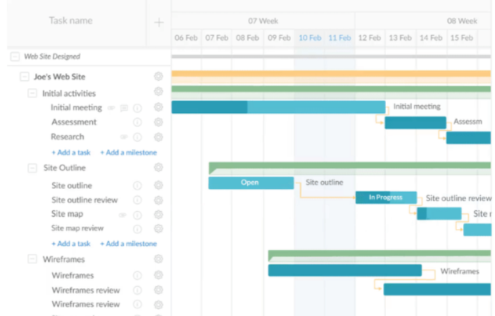Click attachment icon on Site map row
This screenshot has height=316, width=495.
123,215
